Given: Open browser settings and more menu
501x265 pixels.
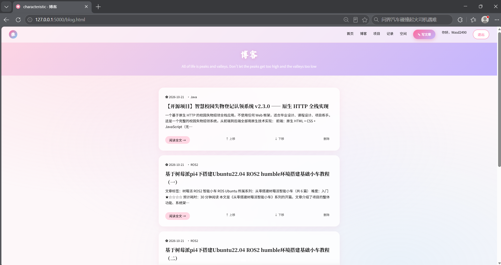Looking at the screenshot, I should click(x=497, y=20).
